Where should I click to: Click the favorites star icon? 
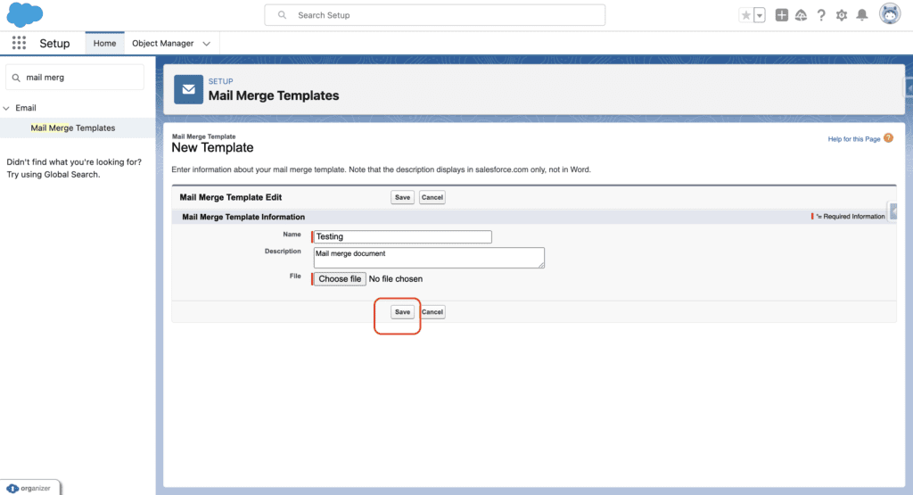click(x=745, y=15)
